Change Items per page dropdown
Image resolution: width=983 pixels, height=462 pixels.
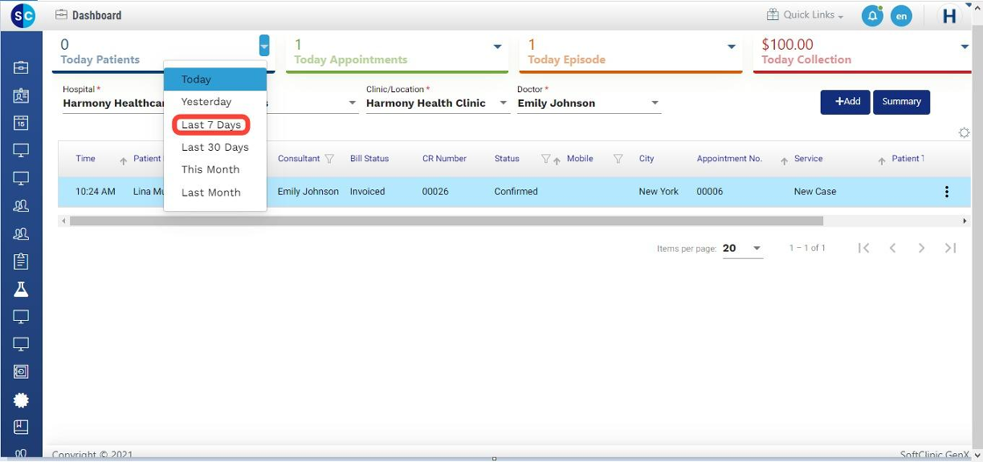click(743, 248)
